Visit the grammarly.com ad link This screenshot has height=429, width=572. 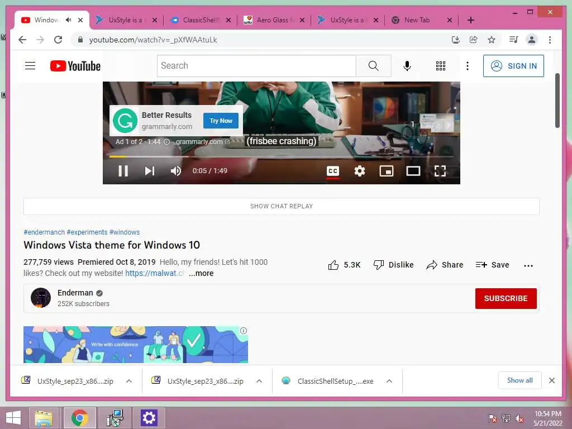coord(203,142)
